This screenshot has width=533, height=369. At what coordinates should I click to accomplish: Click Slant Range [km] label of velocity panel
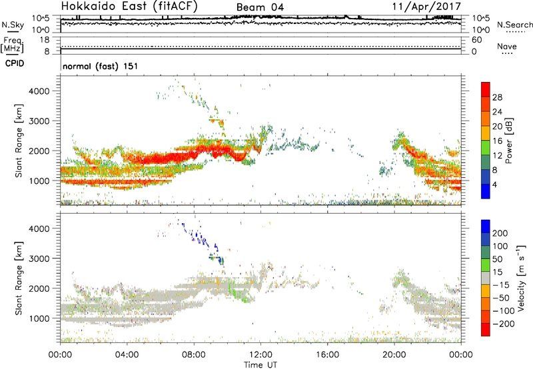coord(19,278)
